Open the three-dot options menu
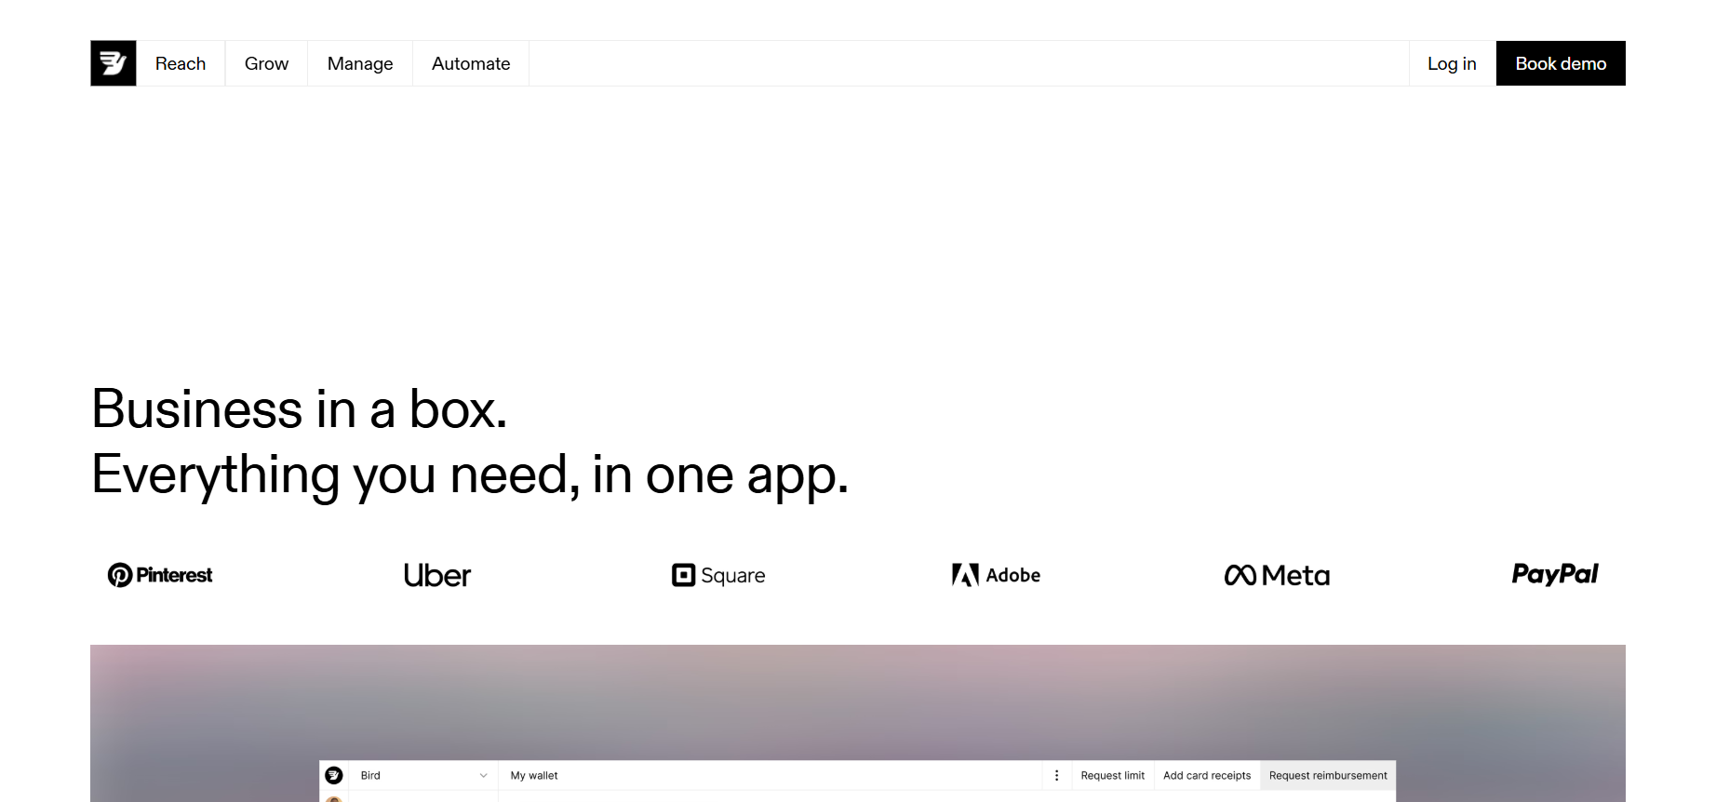 [x=1056, y=775]
